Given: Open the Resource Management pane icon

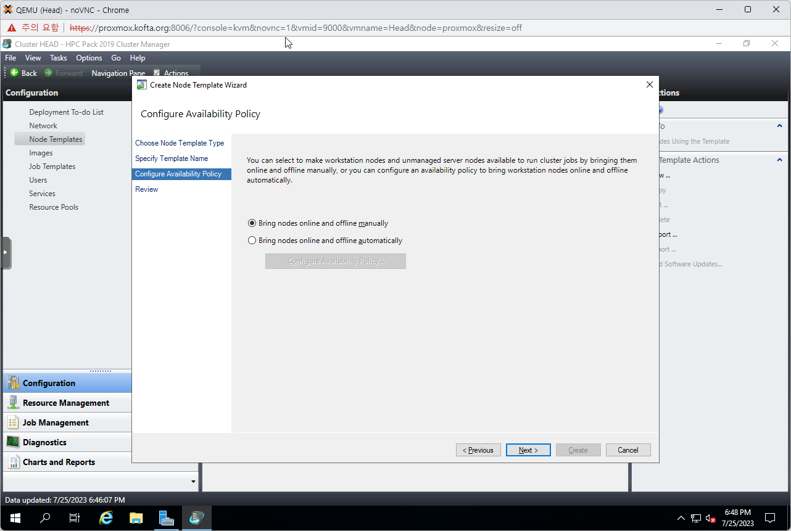Looking at the screenshot, I should [x=12, y=403].
